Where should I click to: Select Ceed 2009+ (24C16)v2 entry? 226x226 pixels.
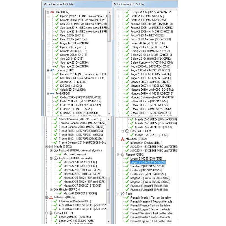click(x=74, y=39)
